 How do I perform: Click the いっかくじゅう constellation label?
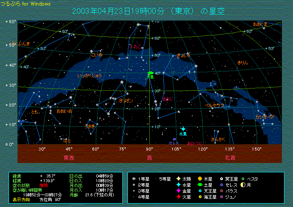point(90,75)
